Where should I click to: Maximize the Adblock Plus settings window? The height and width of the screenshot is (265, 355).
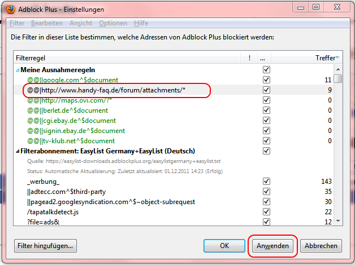click(x=315, y=7)
